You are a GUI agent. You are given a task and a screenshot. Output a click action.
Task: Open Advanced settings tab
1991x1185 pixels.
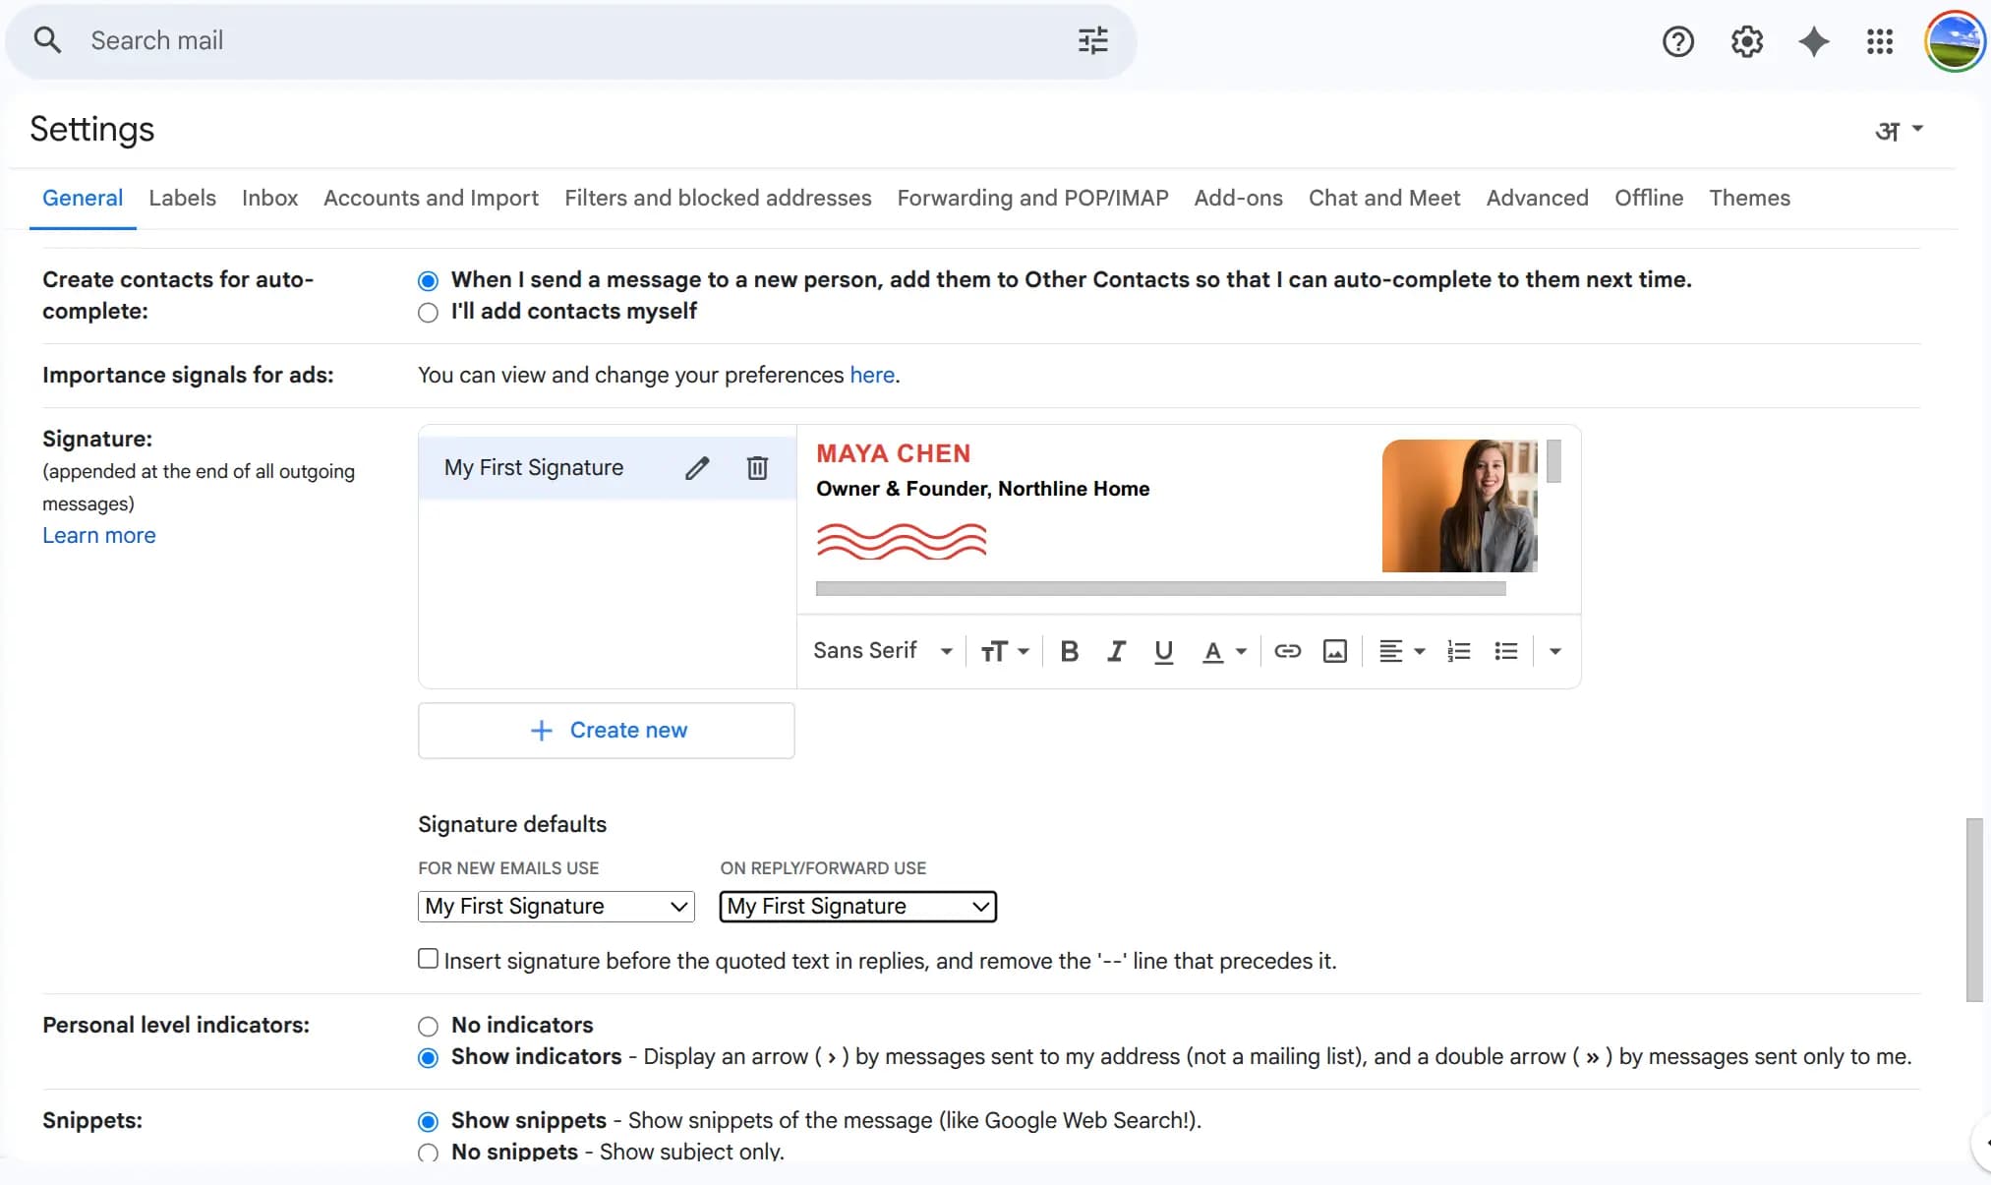(x=1537, y=198)
